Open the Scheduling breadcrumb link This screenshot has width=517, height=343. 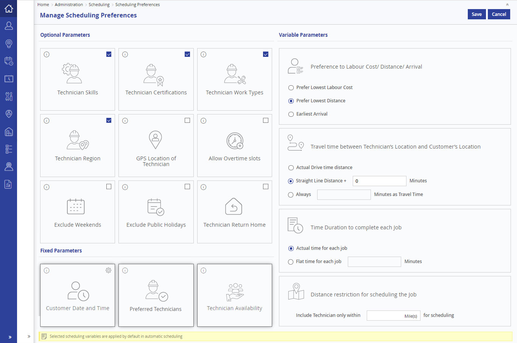coord(99,5)
